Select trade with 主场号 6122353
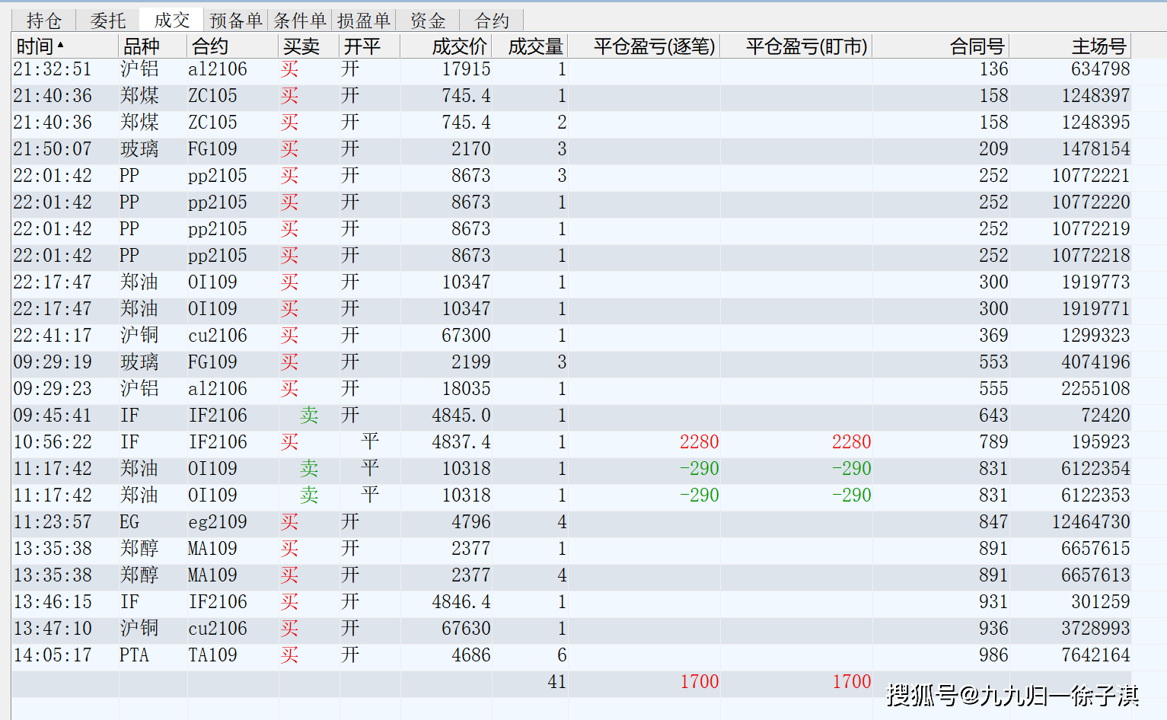 572,495
